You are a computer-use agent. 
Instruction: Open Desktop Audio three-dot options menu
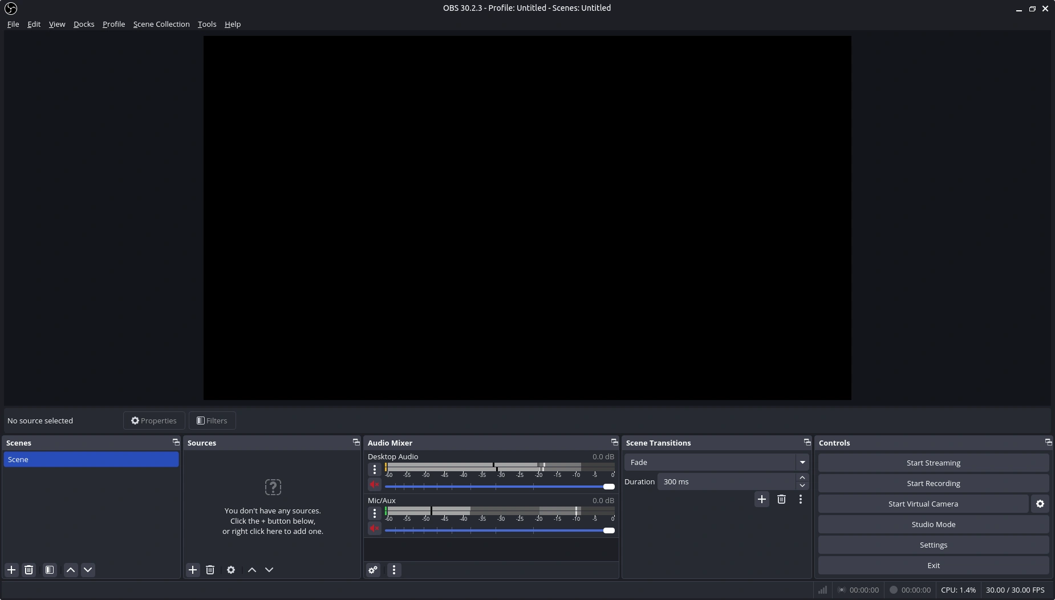coord(374,470)
